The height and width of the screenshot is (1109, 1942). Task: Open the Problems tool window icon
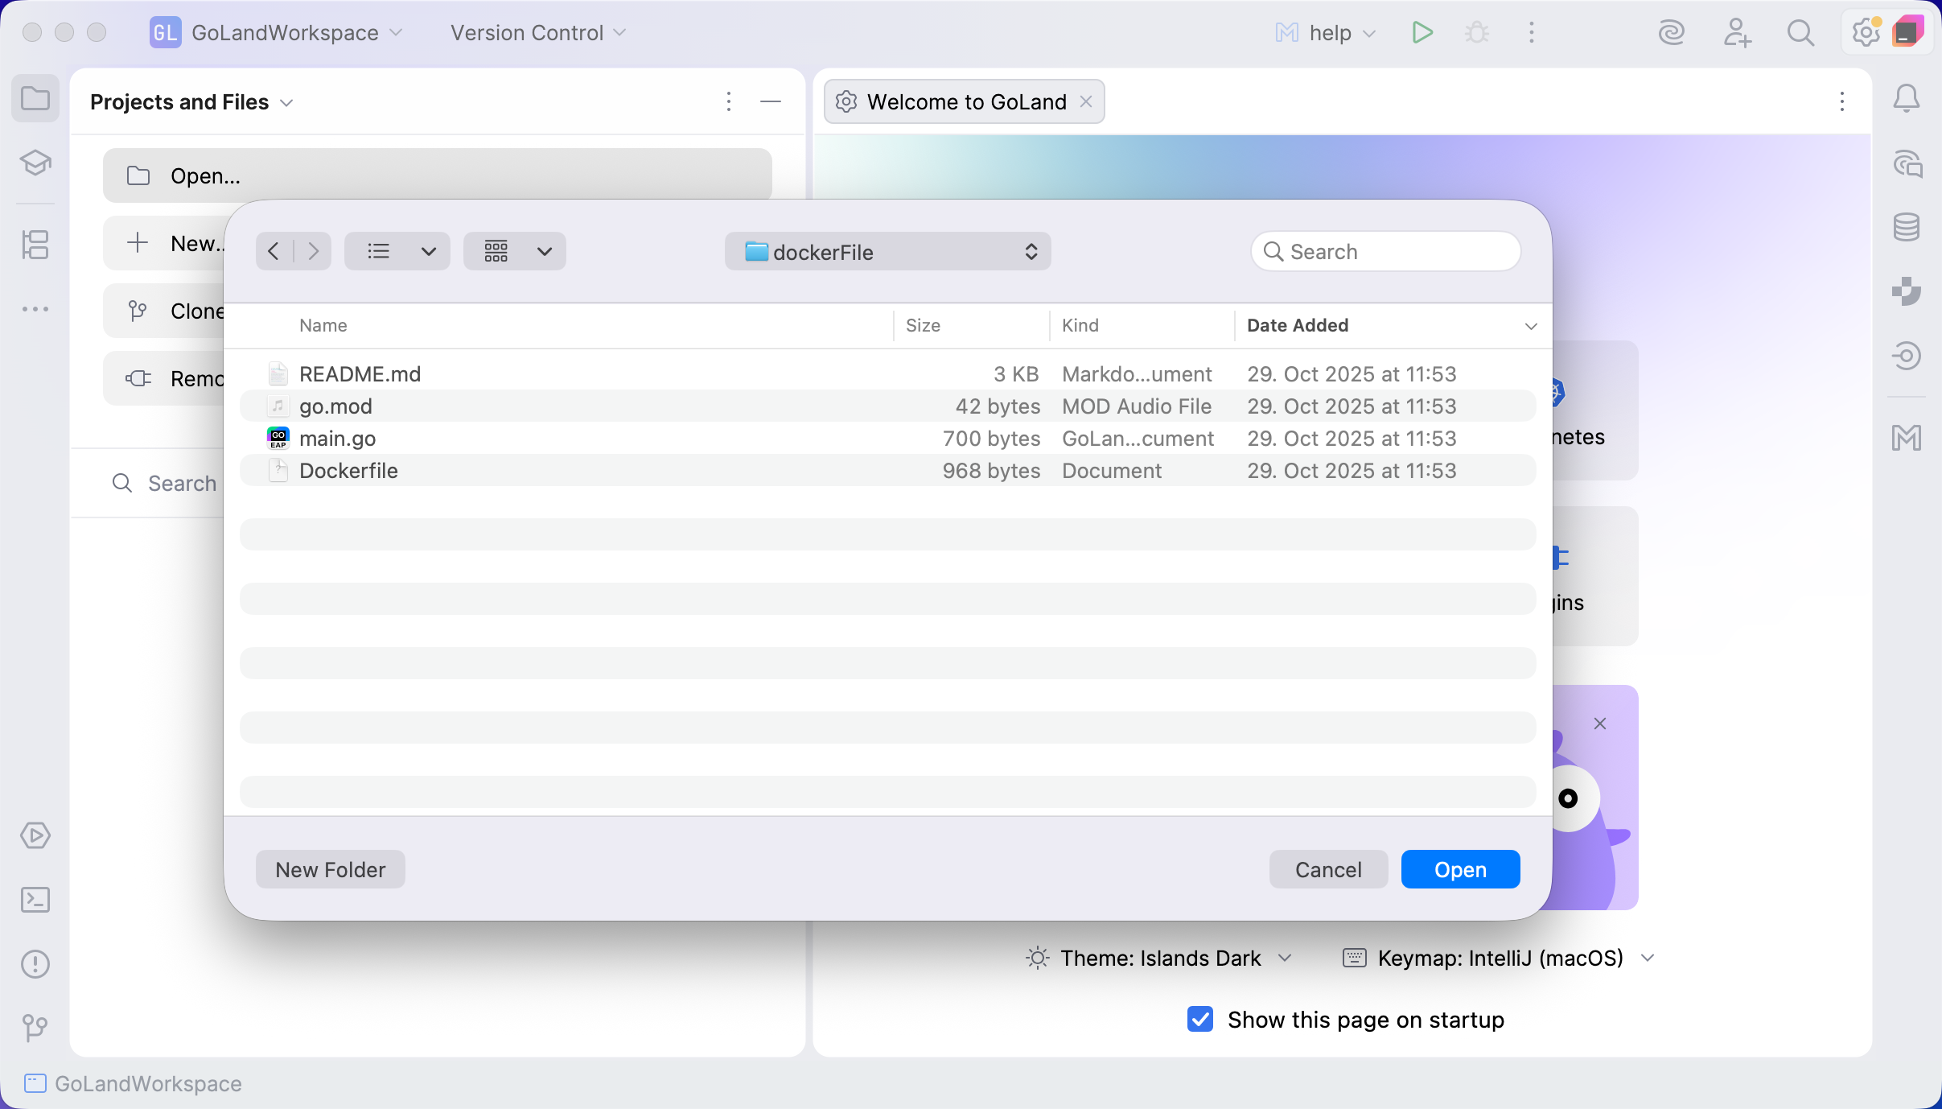click(x=35, y=964)
